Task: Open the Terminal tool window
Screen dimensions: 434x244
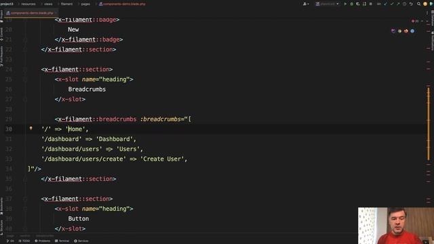Action: (x=62, y=241)
